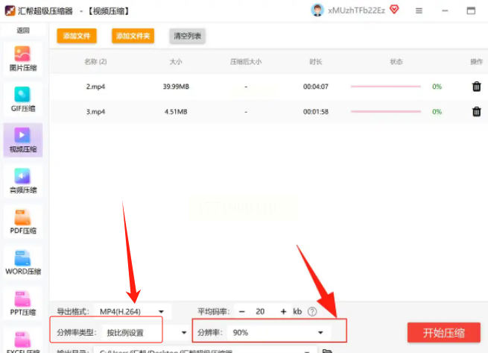Click the 添加文件 button
Image resolution: width=488 pixels, height=353 pixels.
pos(77,36)
